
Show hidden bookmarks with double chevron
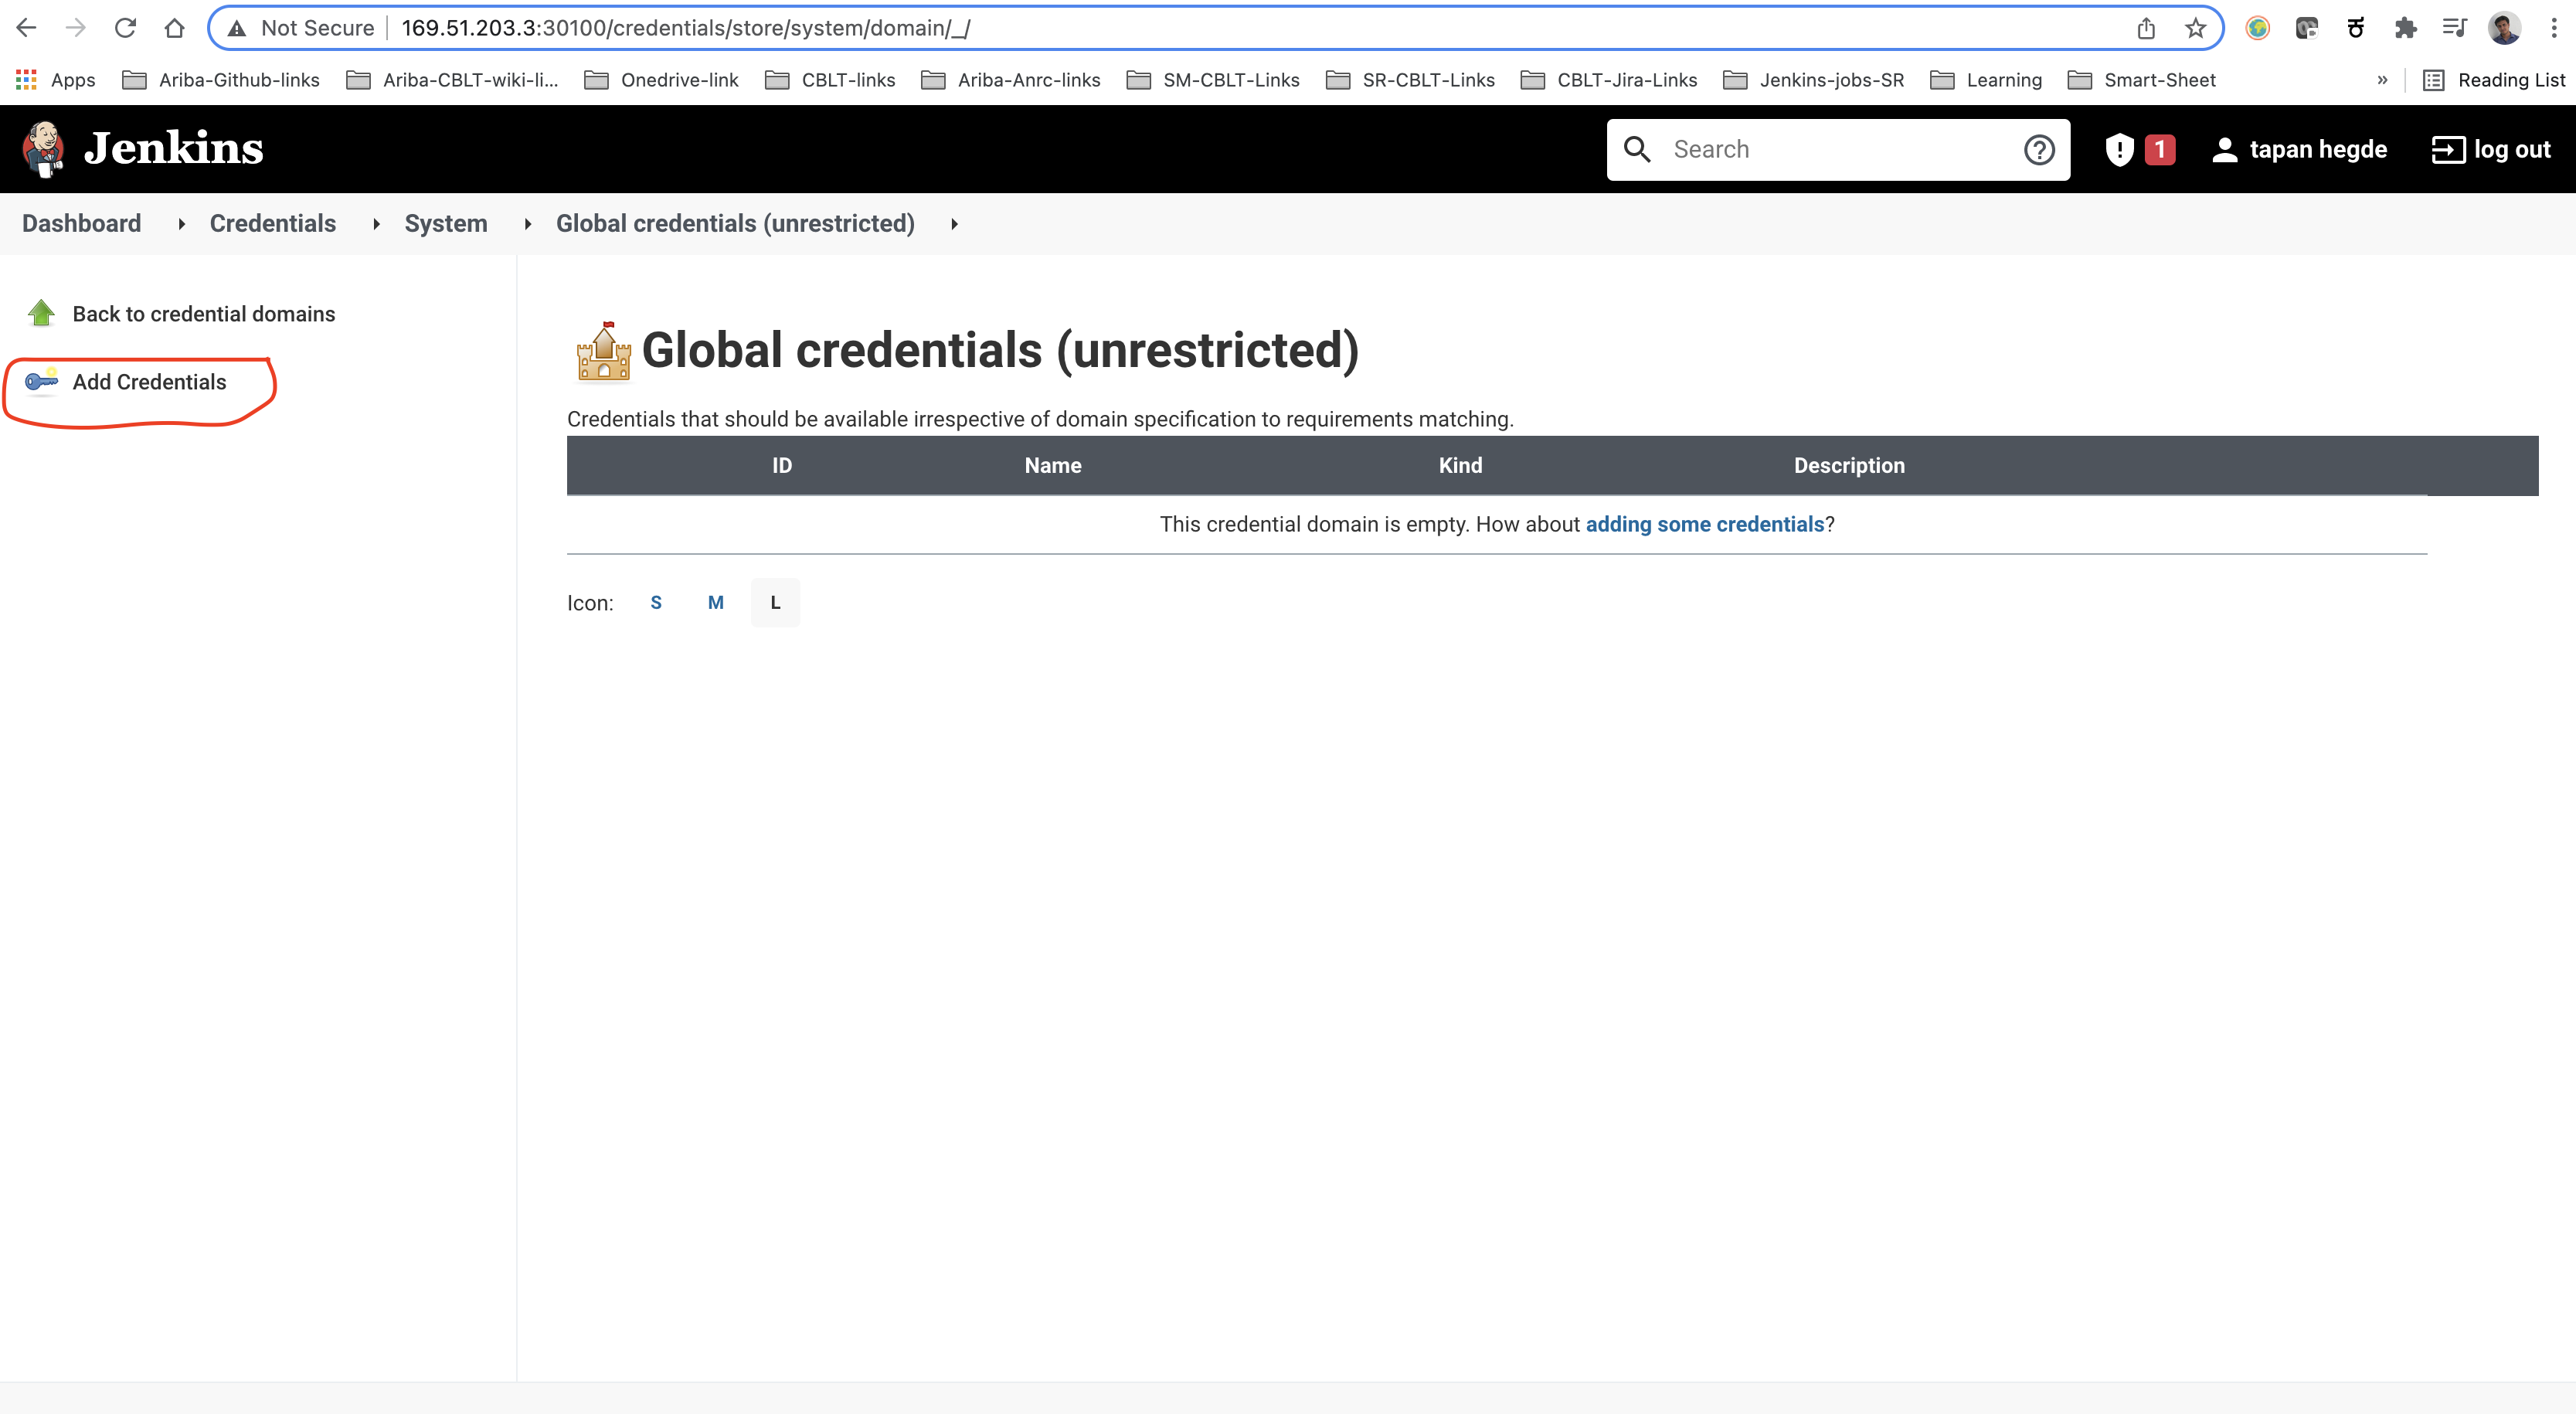click(x=2382, y=80)
